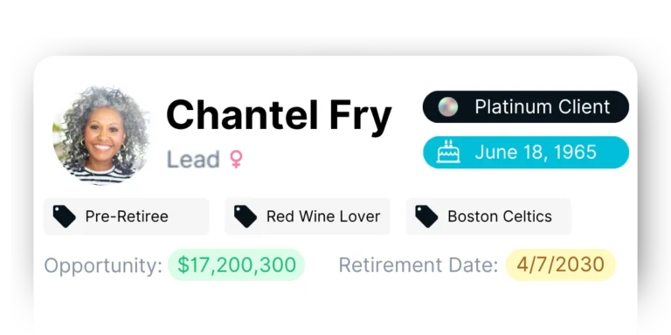Click the Chantel Fry name heading

click(279, 115)
